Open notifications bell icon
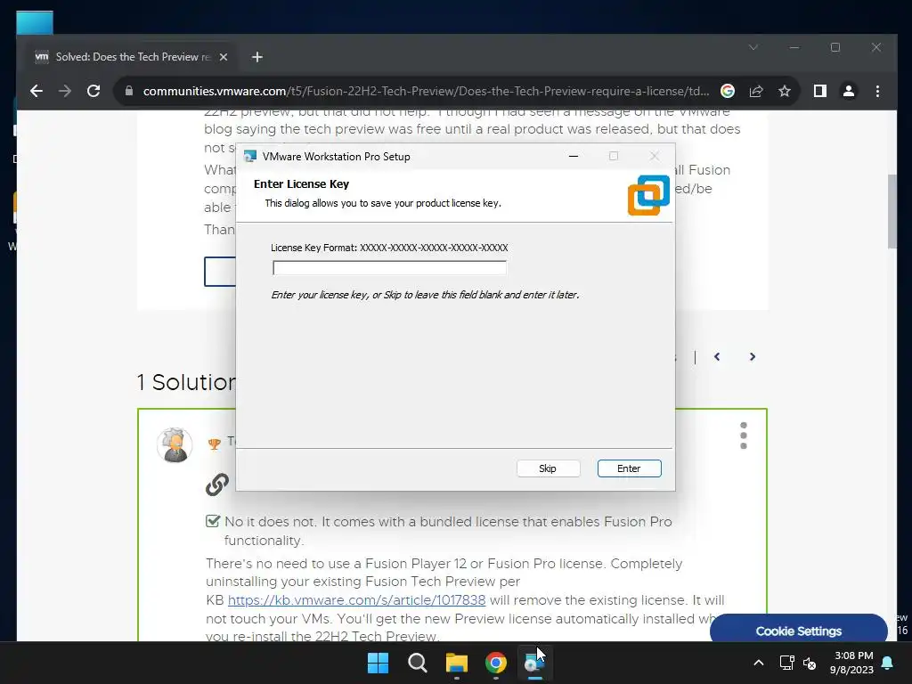The height and width of the screenshot is (684, 912). (x=888, y=663)
